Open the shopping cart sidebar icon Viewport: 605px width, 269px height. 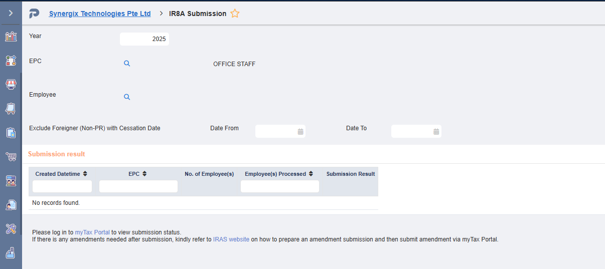11,157
